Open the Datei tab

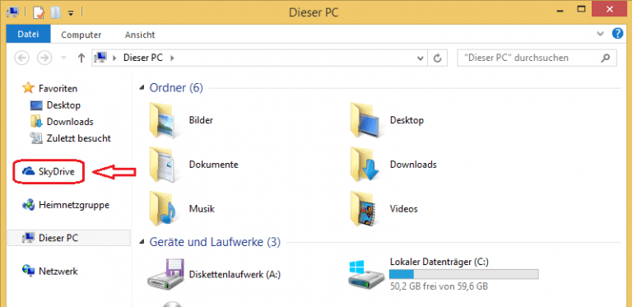pos(28,35)
